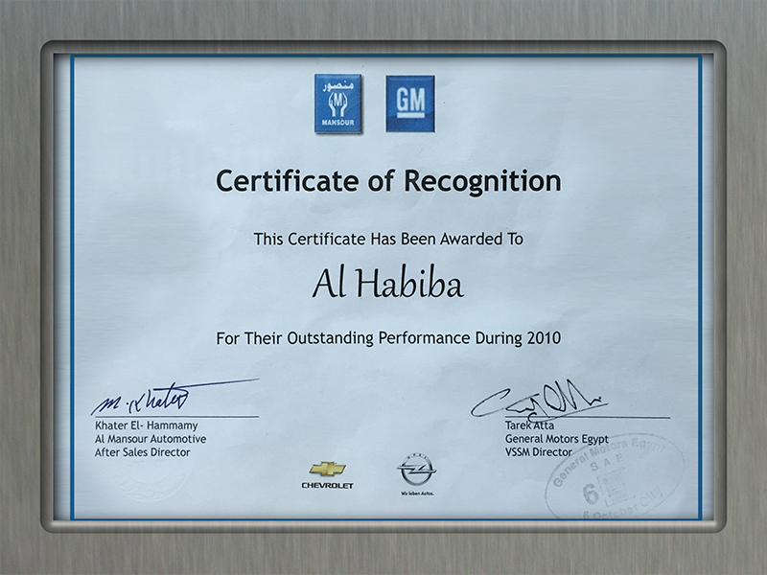The width and height of the screenshot is (767, 575).
Task: Click the Opel lightning bolt logo
Action: (416, 469)
